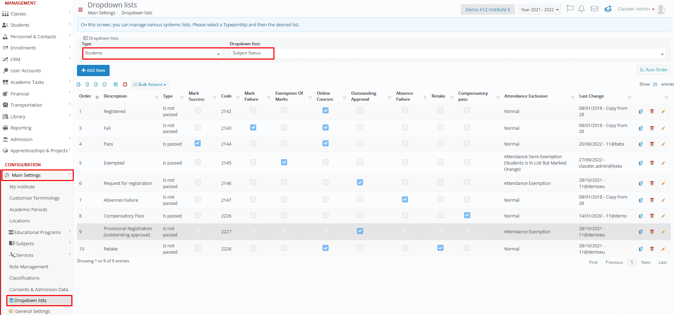Image resolution: width=674 pixels, height=315 pixels.
Task: Click the Auto Order button
Action: point(654,70)
